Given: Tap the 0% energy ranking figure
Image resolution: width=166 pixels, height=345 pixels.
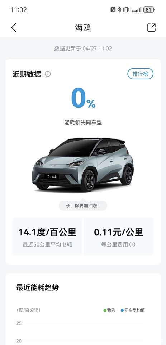Looking at the screenshot, I should [x=83, y=98].
